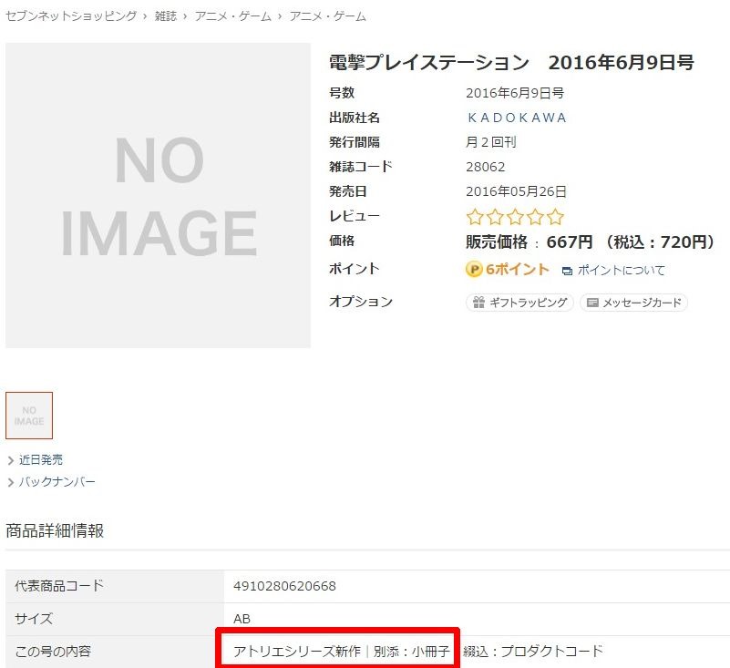
Task: Open the バックナンバー back issues link
Action: (x=57, y=482)
